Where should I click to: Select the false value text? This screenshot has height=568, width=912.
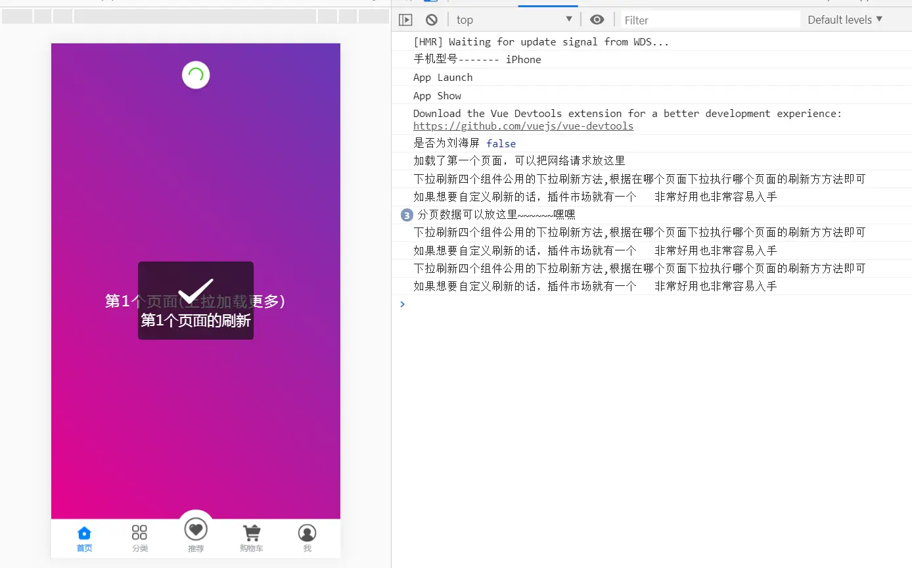click(x=501, y=143)
